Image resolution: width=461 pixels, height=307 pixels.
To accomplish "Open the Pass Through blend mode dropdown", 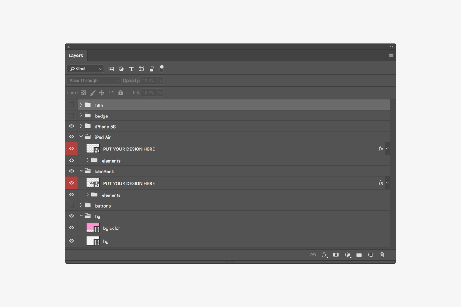I will point(93,81).
